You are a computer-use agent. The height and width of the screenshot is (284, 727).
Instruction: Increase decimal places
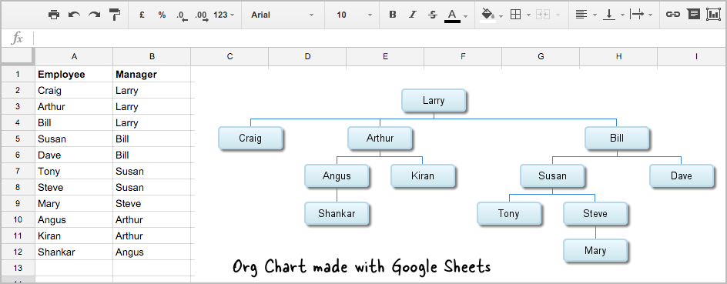202,15
